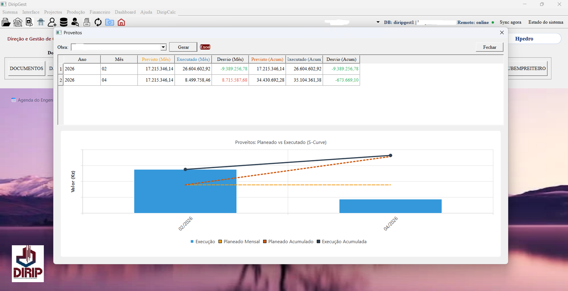
Task: Click the Excel export button
Action: 205,47
